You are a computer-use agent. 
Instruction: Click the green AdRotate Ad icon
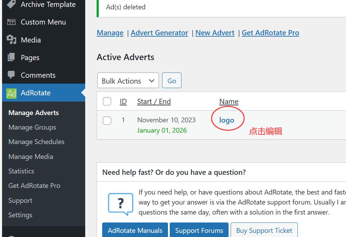coord(11,93)
